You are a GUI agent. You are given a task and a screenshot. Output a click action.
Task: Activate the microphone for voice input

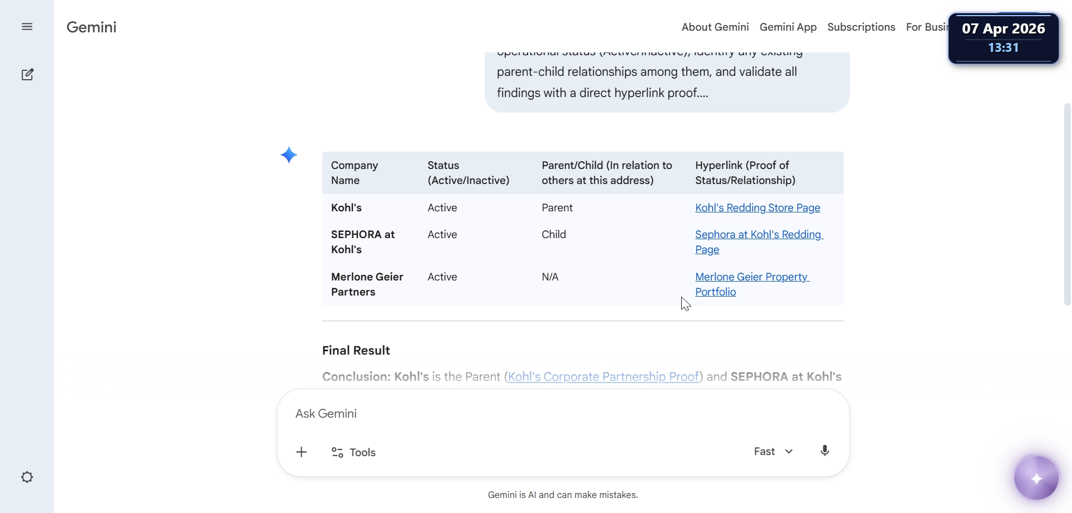[825, 451]
